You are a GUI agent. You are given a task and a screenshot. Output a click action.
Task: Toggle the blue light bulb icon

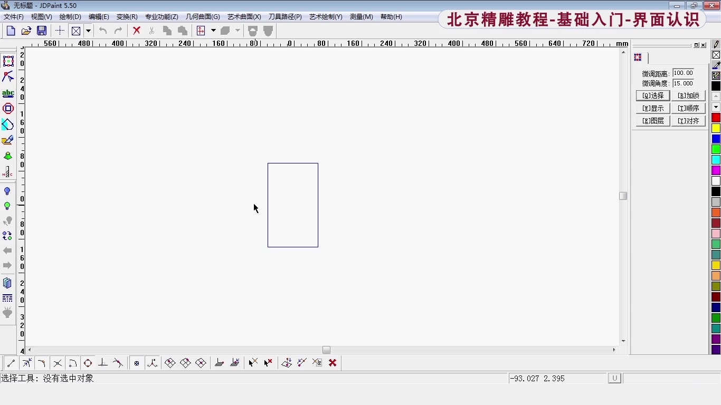(7, 191)
